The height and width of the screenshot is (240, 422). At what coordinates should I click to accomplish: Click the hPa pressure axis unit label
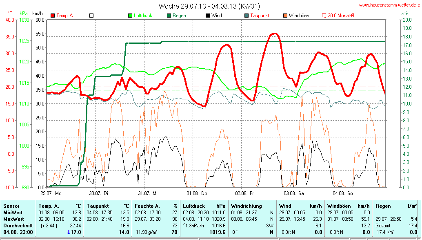(x=24, y=13)
